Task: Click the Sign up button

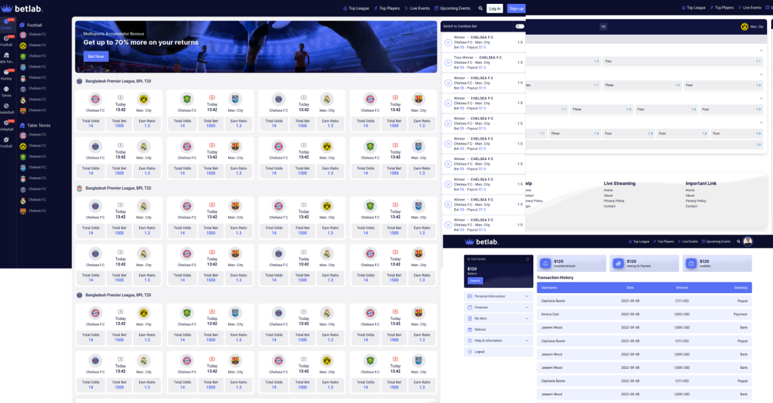Action: pos(516,8)
